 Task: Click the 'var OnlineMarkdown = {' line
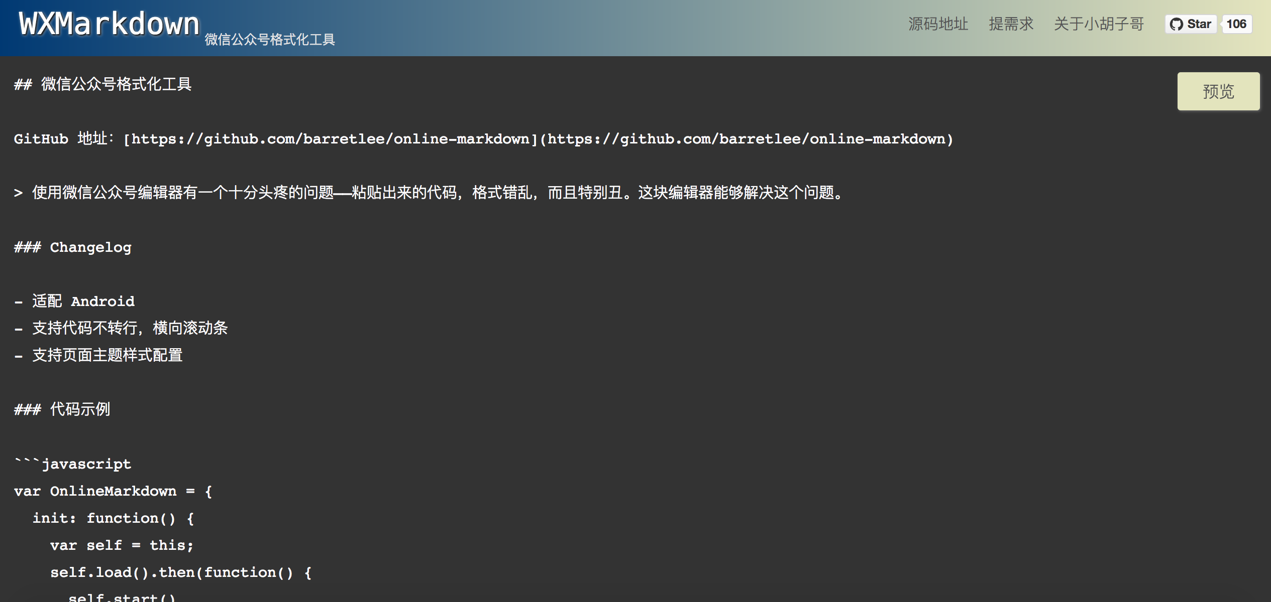[x=114, y=491]
